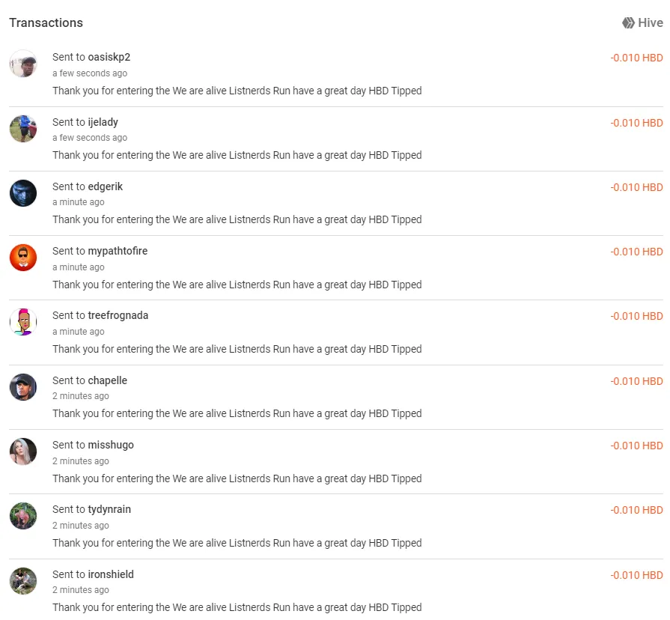Image resolution: width=670 pixels, height=620 pixels.
Task: Click ijelady's avatar picture
Action: coord(23,129)
